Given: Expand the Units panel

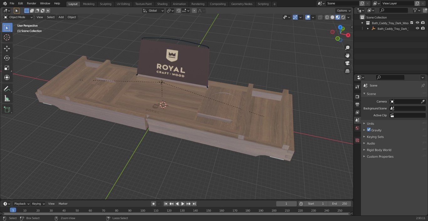Looking at the screenshot, I should (370, 124).
